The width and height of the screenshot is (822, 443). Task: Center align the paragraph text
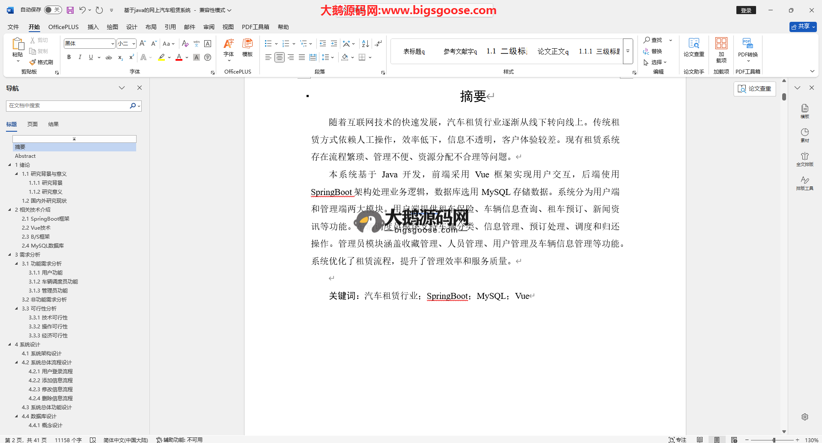(280, 57)
